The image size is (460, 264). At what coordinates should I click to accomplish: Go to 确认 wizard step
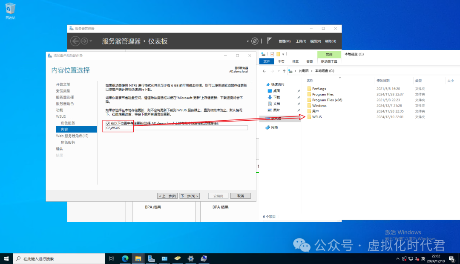(60, 149)
